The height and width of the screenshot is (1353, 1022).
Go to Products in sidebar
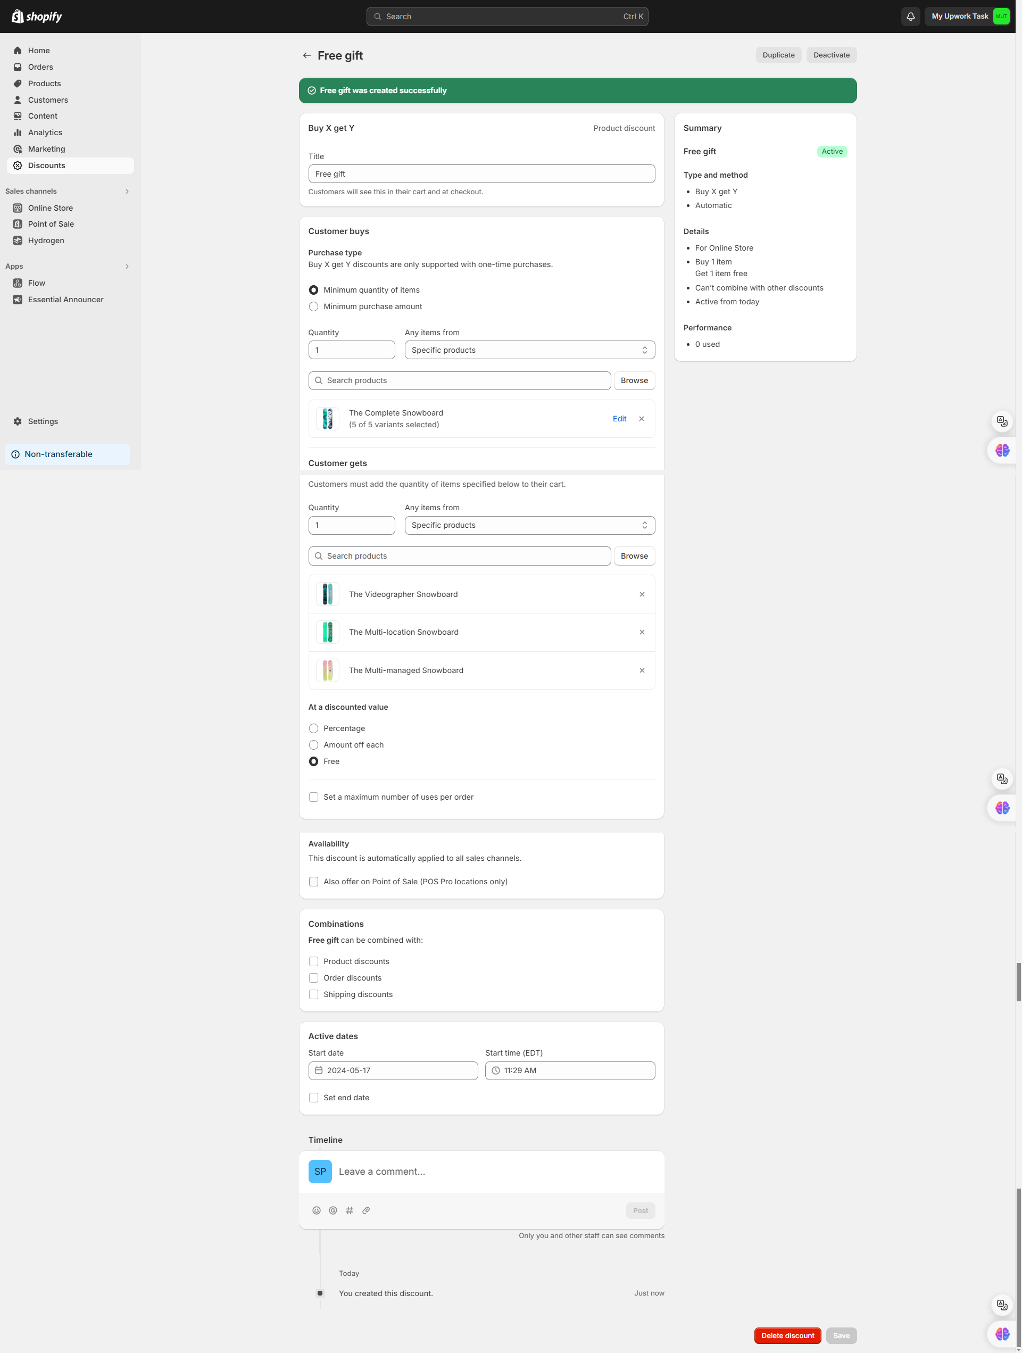tap(44, 84)
